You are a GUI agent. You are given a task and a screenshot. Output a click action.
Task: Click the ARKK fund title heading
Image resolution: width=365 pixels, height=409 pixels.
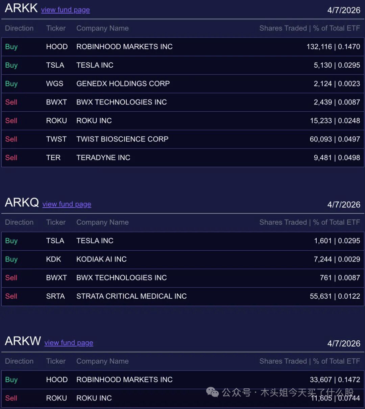tap(21, 8)
